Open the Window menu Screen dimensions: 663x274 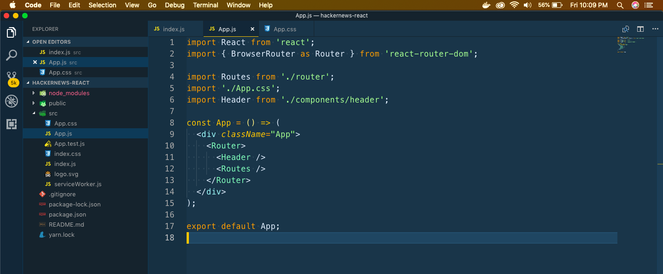(239, 5)
